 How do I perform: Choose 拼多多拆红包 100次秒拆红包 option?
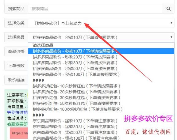point(101,109)
